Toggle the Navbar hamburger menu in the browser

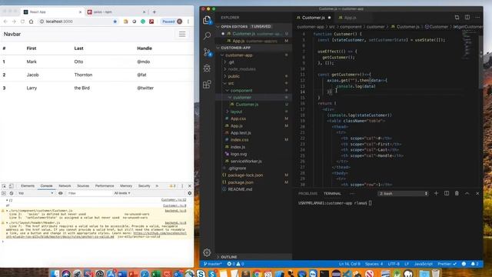point(182,34)
